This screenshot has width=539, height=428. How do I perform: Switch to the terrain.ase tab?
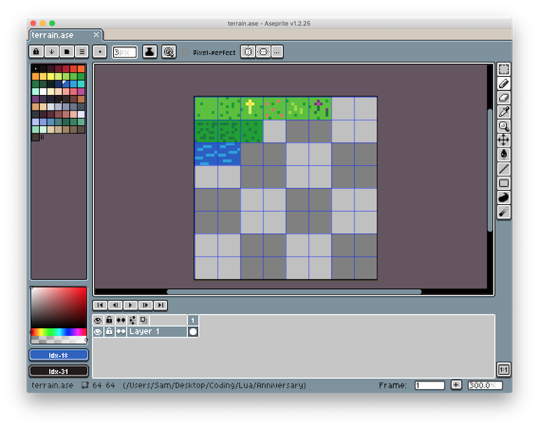pyautogui.click(x=57, y=34)
